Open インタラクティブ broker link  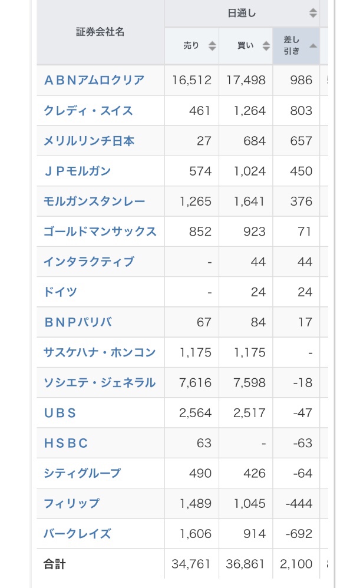click(89, 262)
